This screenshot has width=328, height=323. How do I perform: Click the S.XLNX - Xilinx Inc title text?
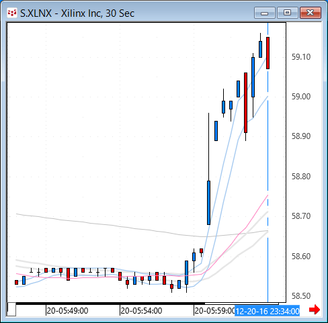[77, 13]
